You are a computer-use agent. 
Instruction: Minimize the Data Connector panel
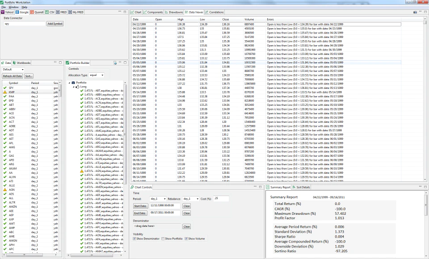120,12
